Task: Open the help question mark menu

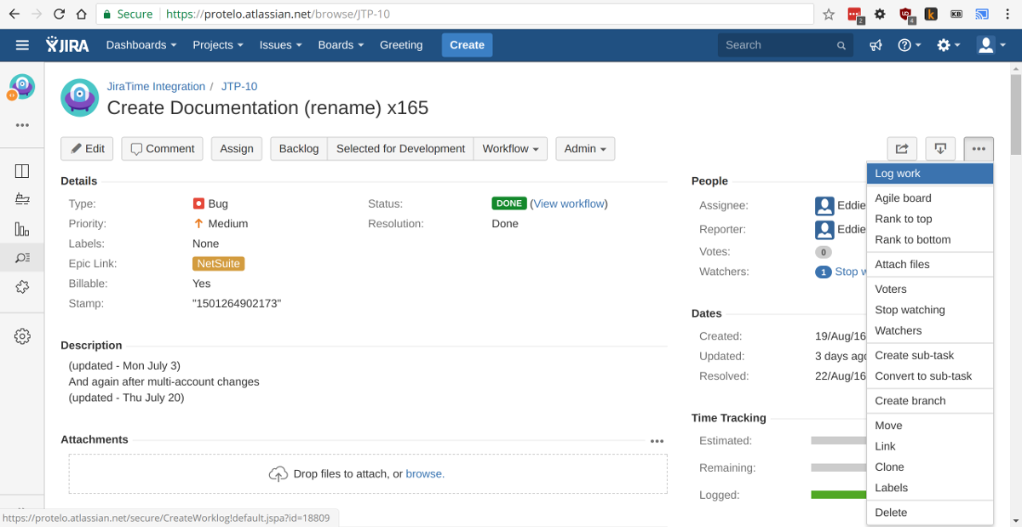Action: pos(909,45)
